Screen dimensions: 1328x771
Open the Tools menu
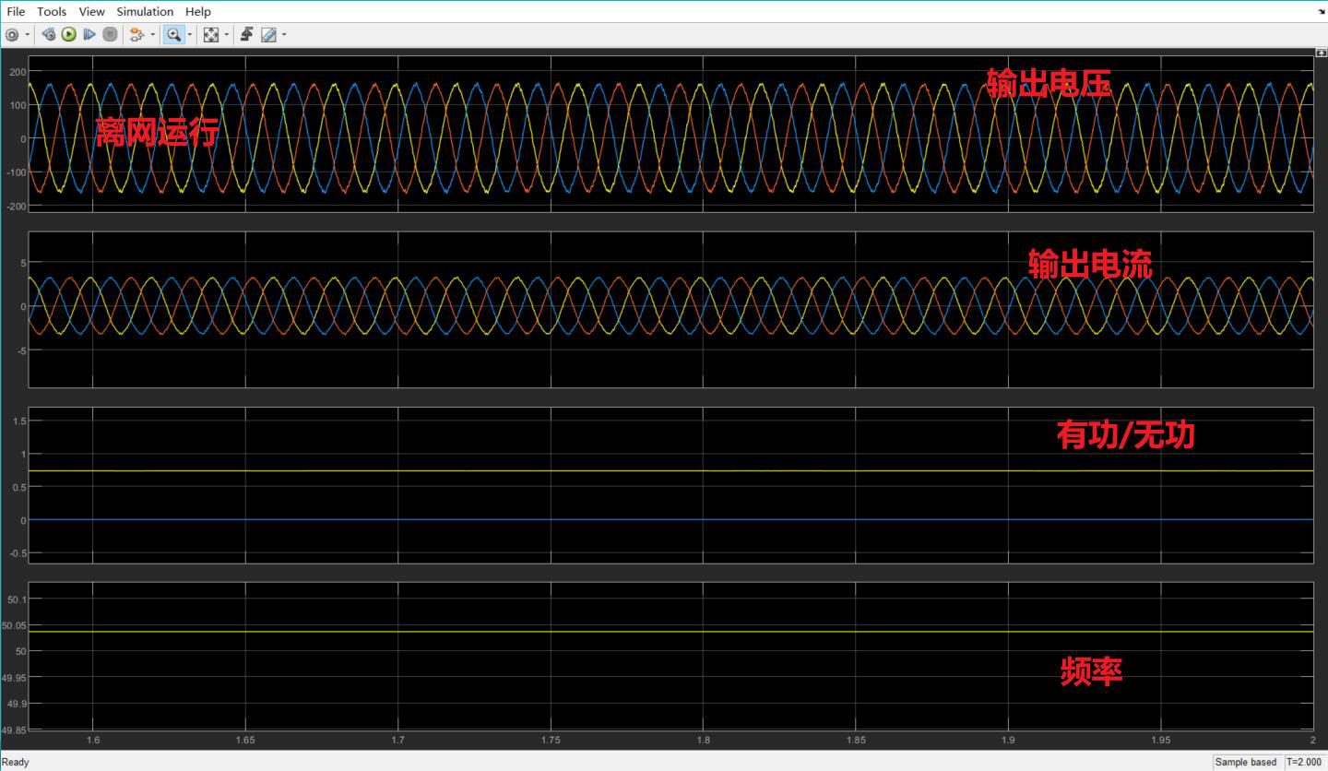coord(51,11)
